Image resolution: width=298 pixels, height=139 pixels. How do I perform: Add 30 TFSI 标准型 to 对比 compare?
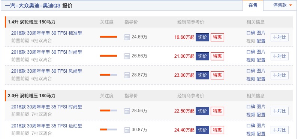(280, 37)
